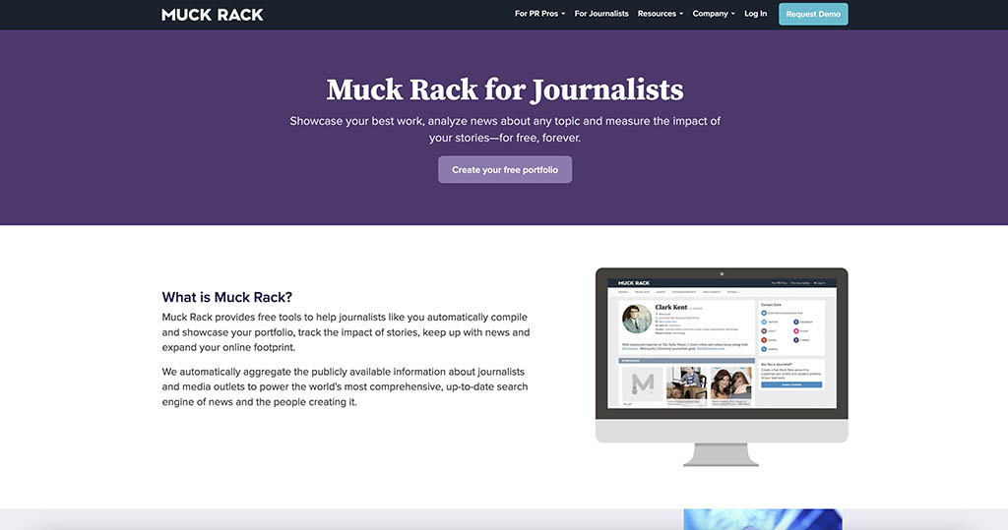Open the Log In link

point(755,14)
